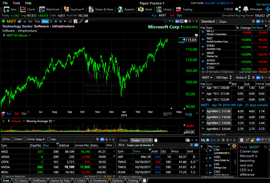Toggle the flag on the NSC row

tap(203, 39)
